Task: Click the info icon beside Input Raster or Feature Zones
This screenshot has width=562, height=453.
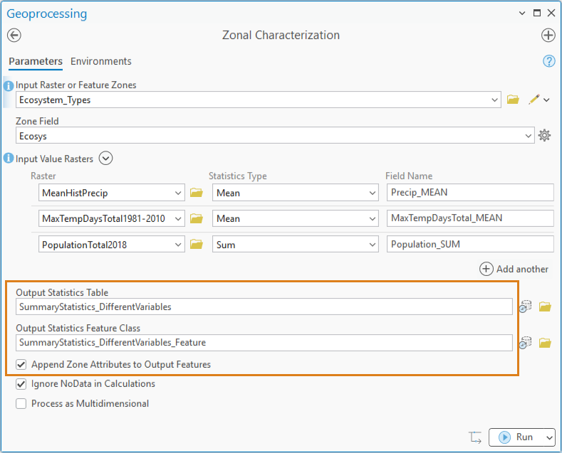Action: click(9, 86)
